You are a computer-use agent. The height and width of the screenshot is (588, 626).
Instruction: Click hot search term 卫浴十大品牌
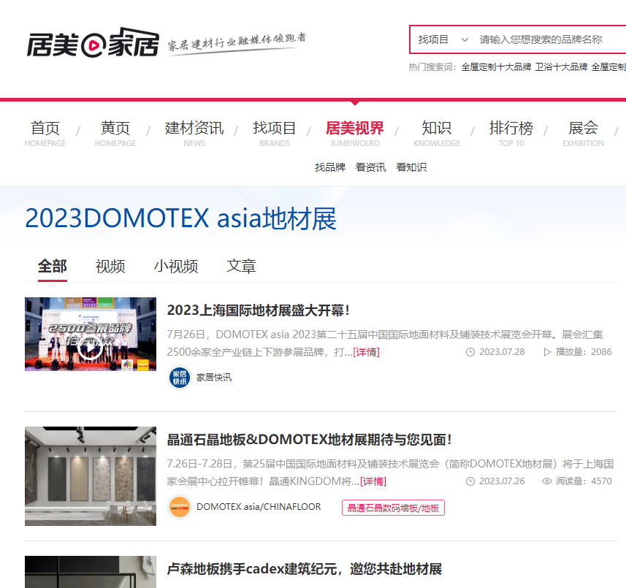(x=561, y=67)
